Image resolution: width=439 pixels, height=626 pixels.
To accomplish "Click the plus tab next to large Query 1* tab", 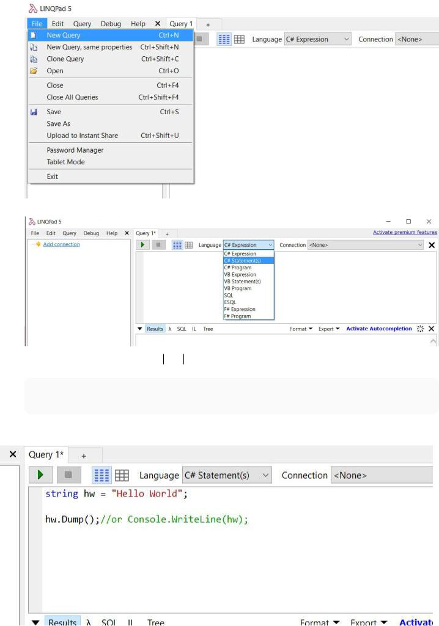I will coord(84,456).
